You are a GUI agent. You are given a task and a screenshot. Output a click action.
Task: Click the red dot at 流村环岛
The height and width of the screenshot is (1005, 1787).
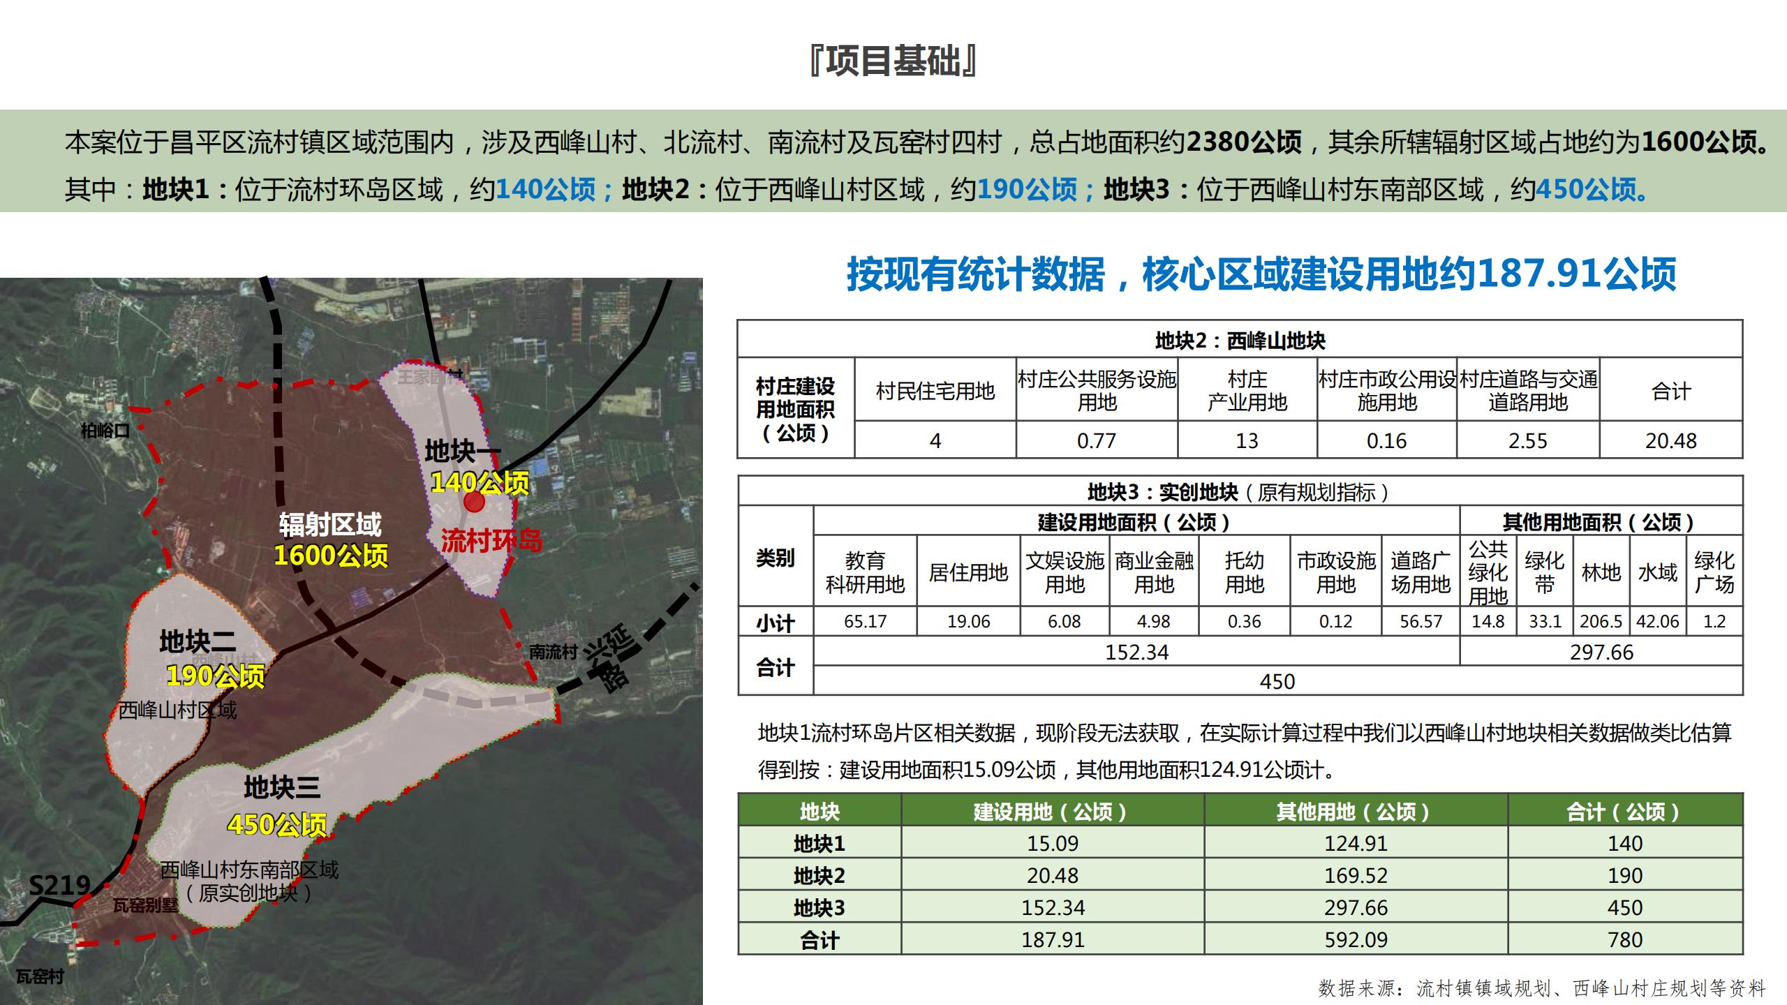[474, 502]
